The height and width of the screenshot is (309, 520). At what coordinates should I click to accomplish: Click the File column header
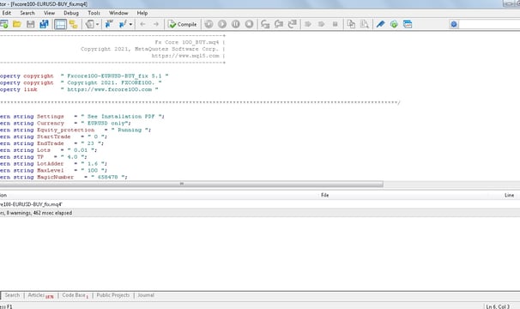(324, 195)
